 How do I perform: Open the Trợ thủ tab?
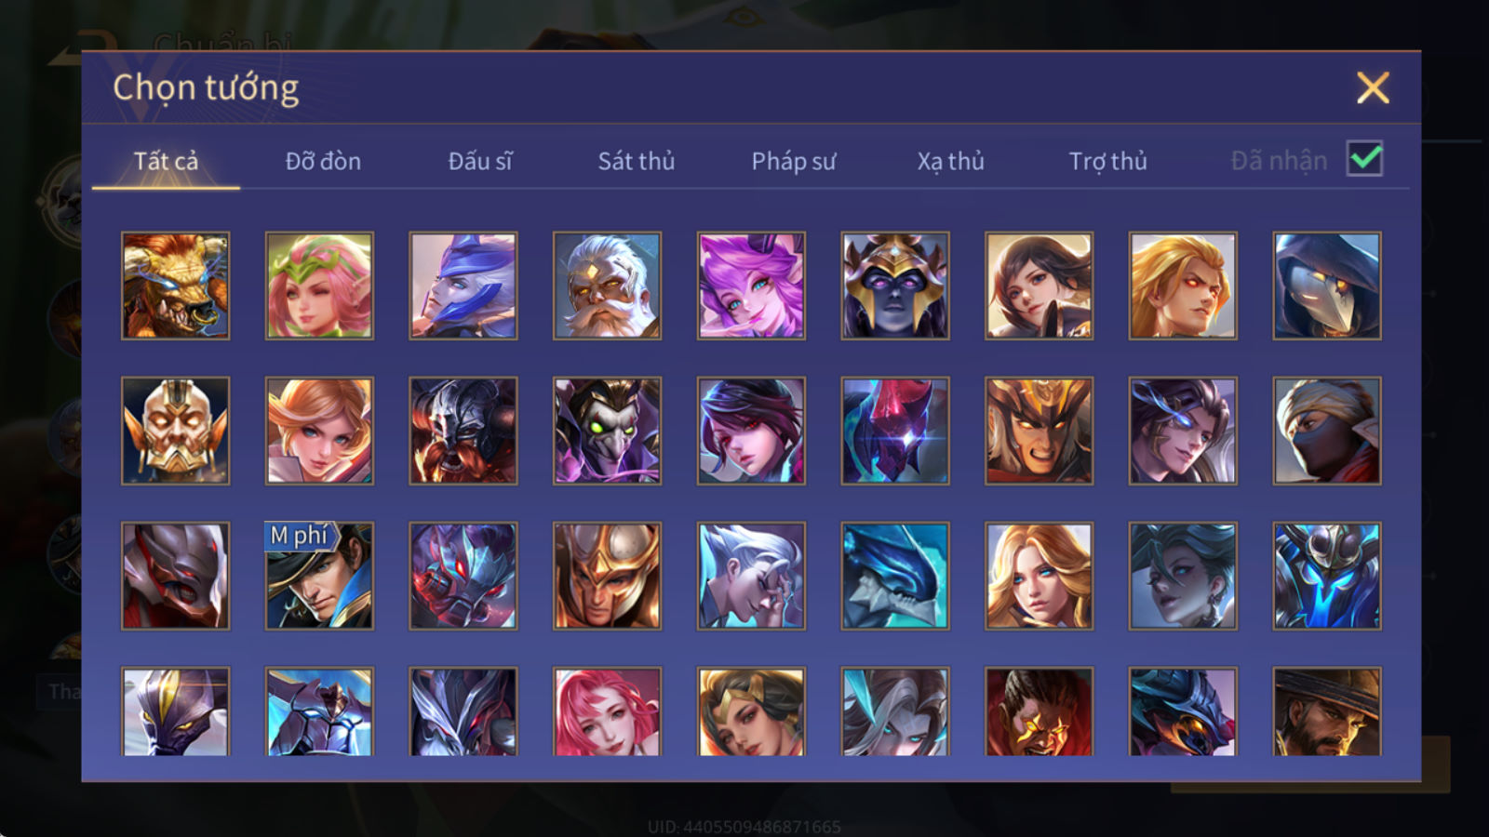[x=1107, y=161]
